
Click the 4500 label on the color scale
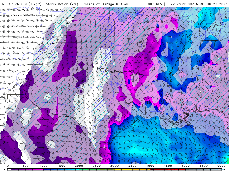tap(168, 166)
